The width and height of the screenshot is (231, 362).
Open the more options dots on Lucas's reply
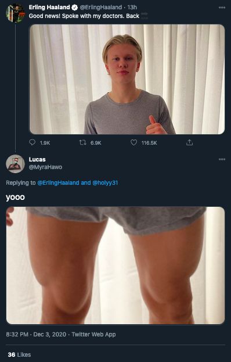(222, 159)
